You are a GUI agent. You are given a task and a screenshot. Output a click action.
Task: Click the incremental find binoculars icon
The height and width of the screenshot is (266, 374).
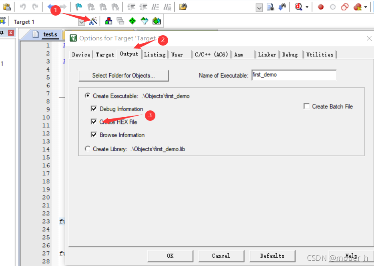click(282, 7)
